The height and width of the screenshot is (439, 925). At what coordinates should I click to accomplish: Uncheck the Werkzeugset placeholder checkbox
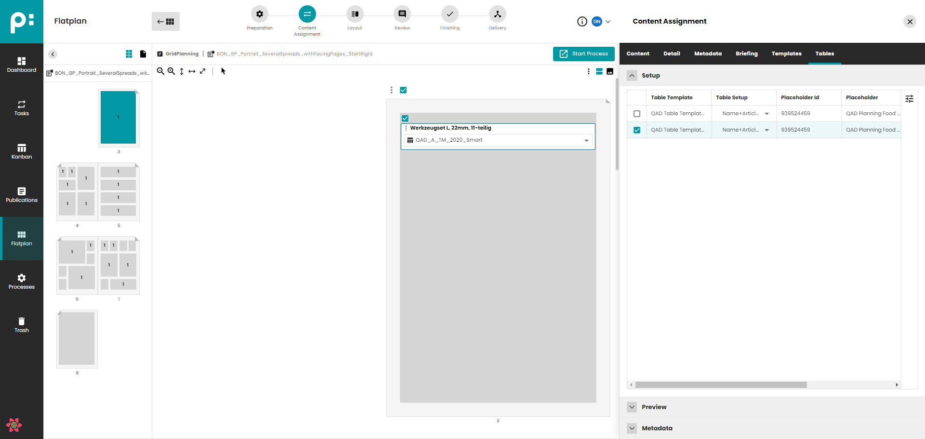click(x=405, y=119)
